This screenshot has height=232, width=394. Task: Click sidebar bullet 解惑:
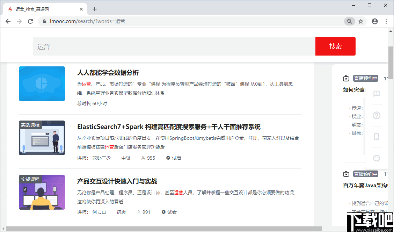[356, 125]
